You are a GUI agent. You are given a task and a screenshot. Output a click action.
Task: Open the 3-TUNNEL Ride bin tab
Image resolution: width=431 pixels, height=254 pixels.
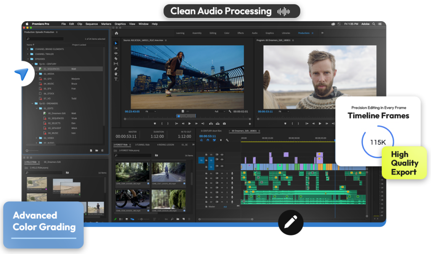tap(143, 144)
